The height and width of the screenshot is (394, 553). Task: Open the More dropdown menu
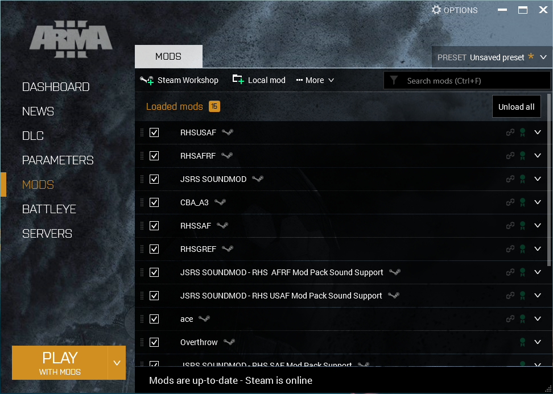coord(315,80)
